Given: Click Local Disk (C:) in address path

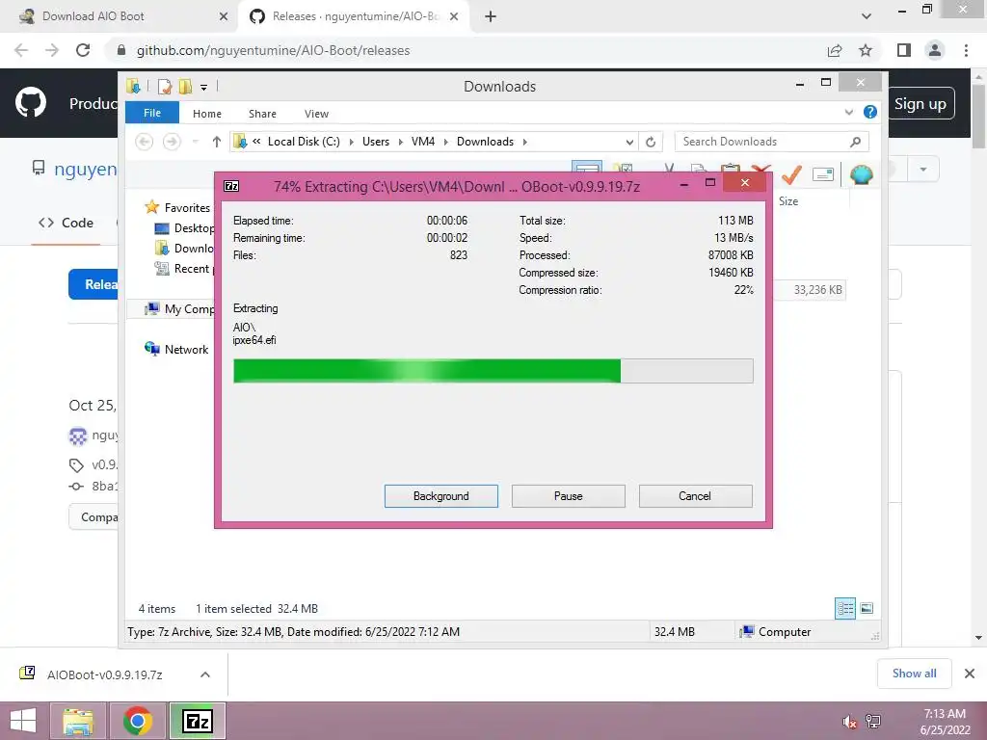Looking at the screenshot, I should (304, 142).
